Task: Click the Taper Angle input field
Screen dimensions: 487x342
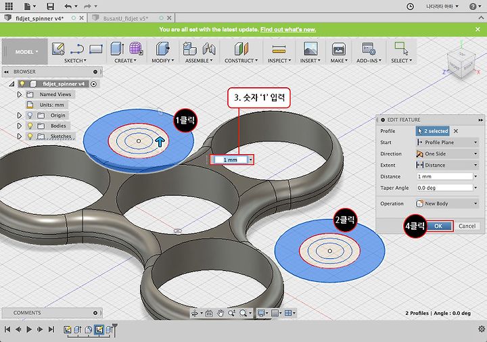Action: click(444, 188)
